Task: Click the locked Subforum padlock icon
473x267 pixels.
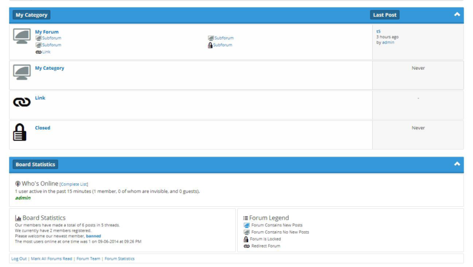Action: [x=210, y=45]
